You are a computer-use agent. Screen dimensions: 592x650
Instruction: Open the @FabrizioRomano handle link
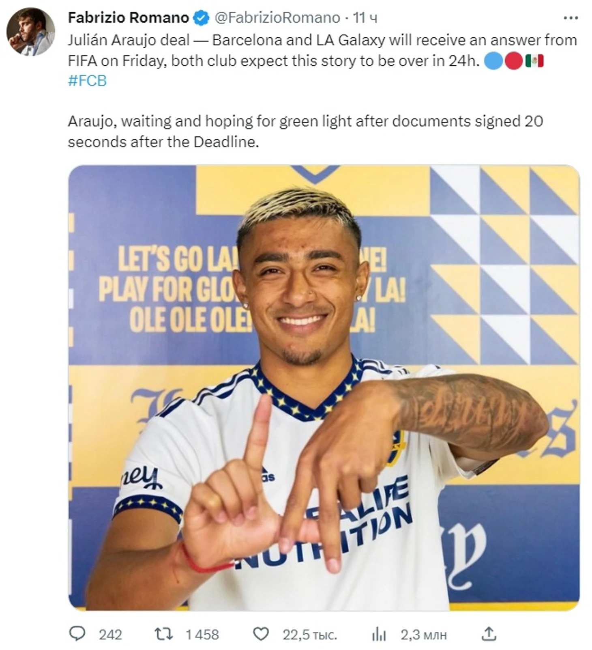(277, 17)
